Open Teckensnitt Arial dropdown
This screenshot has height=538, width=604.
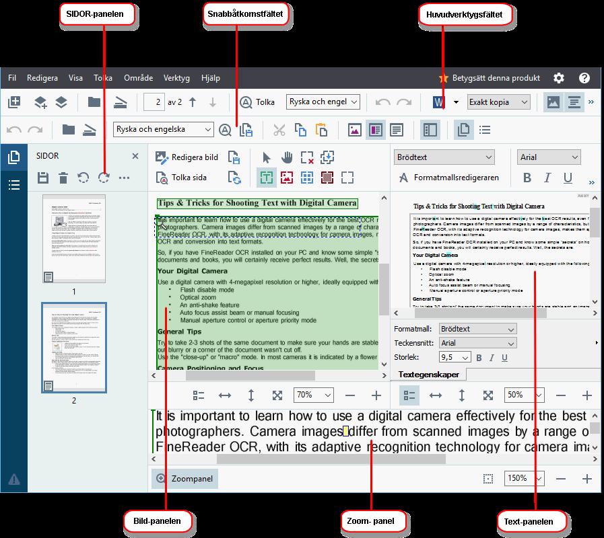(477, 343)
